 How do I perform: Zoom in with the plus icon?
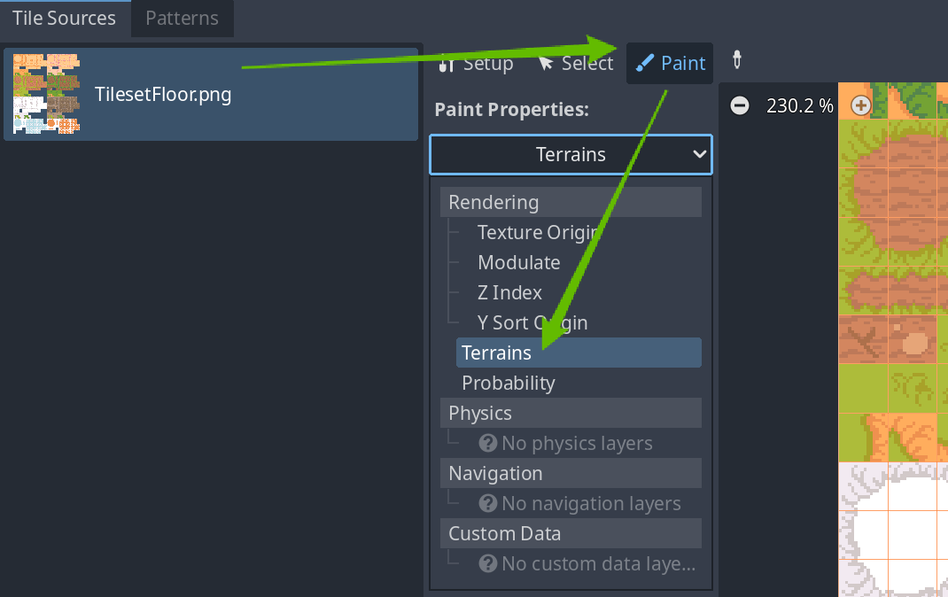click(860, 105)
